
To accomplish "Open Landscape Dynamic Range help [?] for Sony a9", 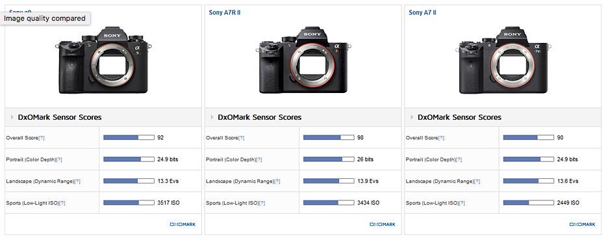I will [77, 181].
